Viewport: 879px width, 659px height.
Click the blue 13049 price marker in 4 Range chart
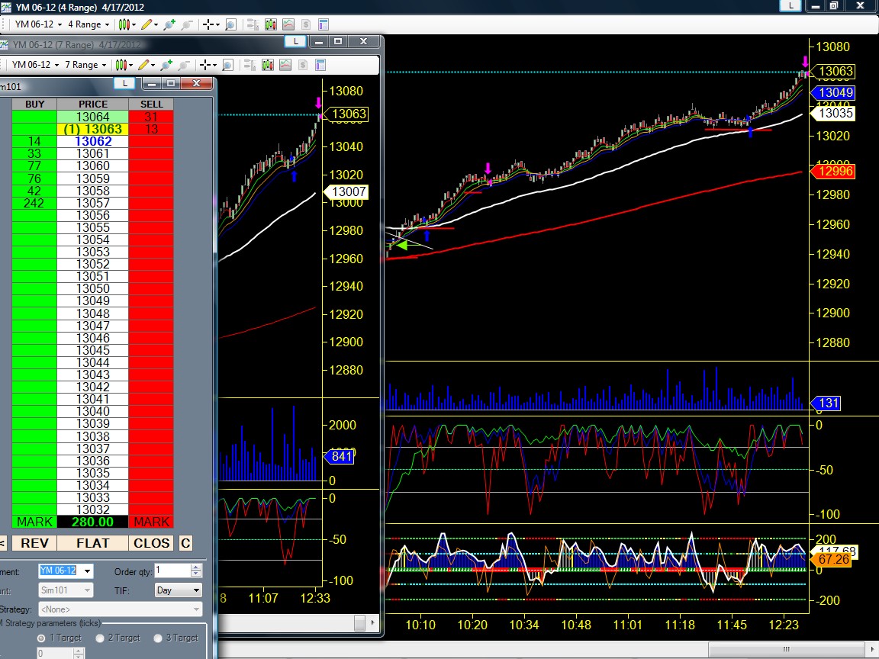[x=833, y=92]
